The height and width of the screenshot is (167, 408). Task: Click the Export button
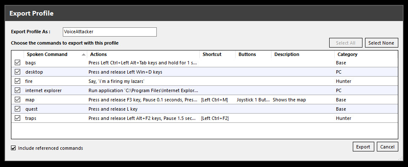(x=363, y=147)
